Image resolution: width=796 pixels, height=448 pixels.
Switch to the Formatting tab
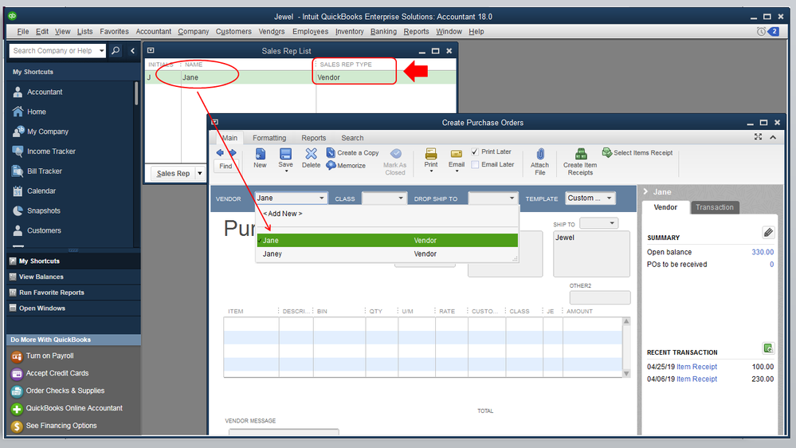(269, 138)
